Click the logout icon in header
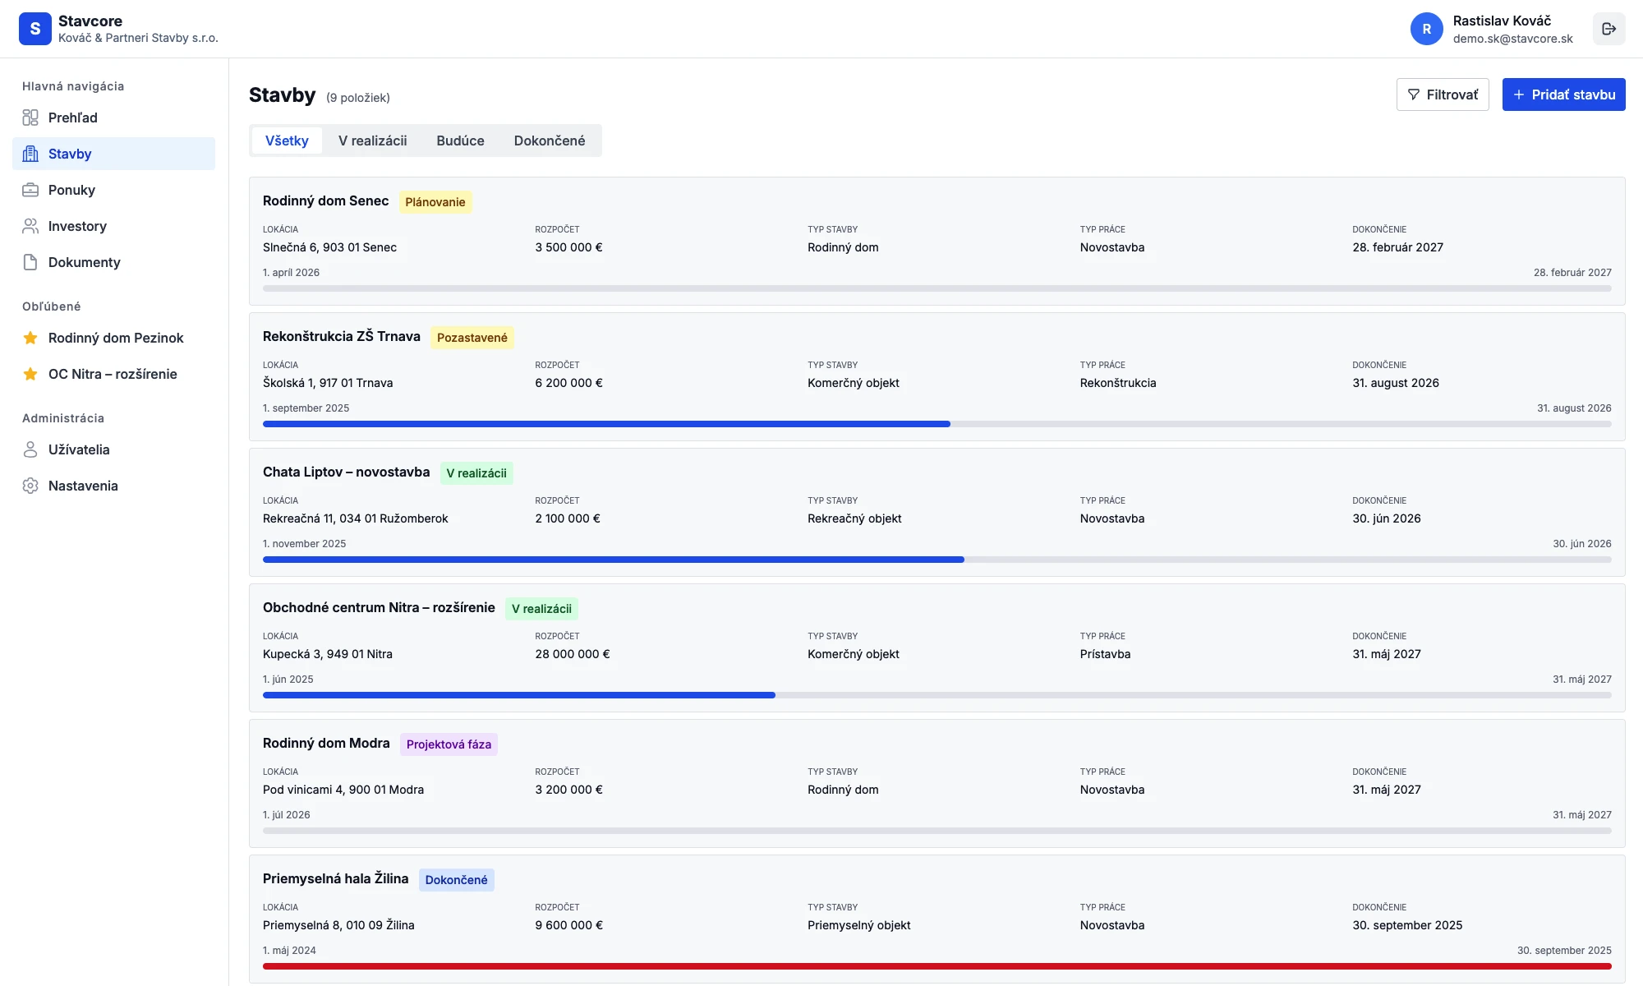The image size is (1643, 986). tap(1608, 29)
